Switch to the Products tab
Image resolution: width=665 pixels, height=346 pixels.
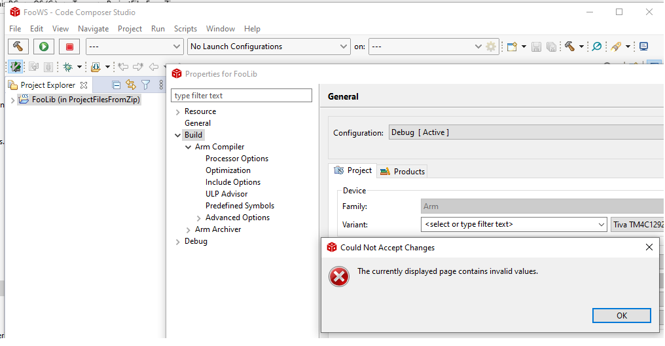[x=403, y=172]
